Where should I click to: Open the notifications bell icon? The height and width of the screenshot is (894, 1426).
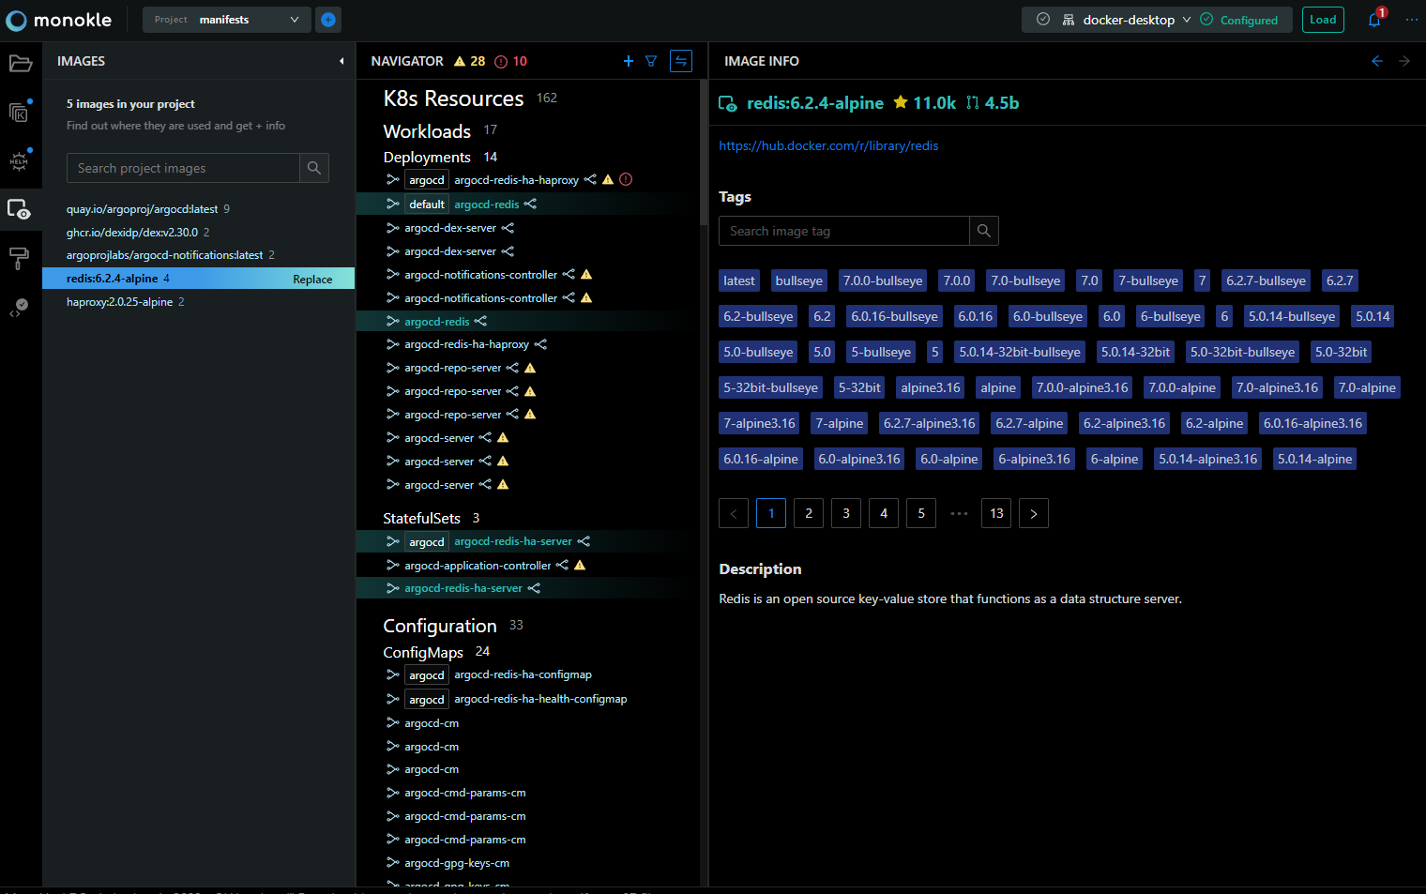tap(1374, 20)
